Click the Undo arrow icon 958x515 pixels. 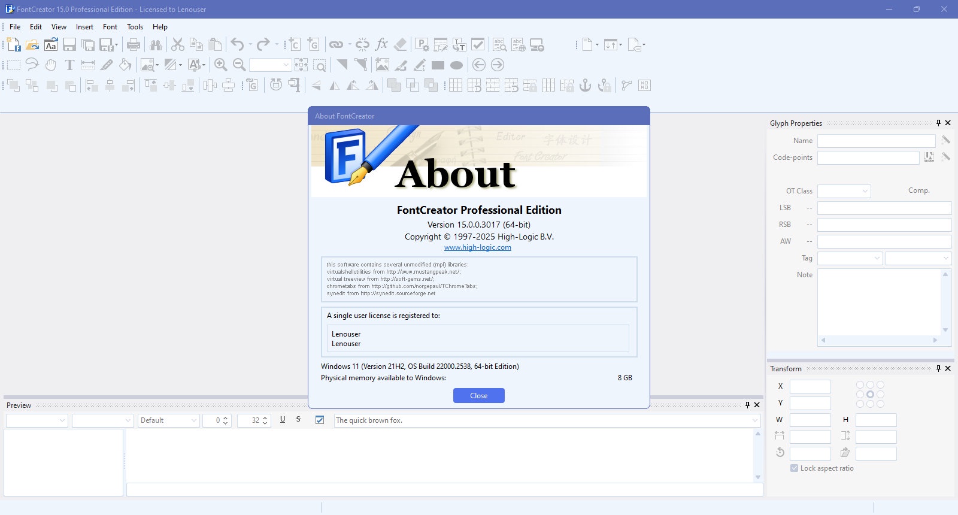(x=237, y=44)
